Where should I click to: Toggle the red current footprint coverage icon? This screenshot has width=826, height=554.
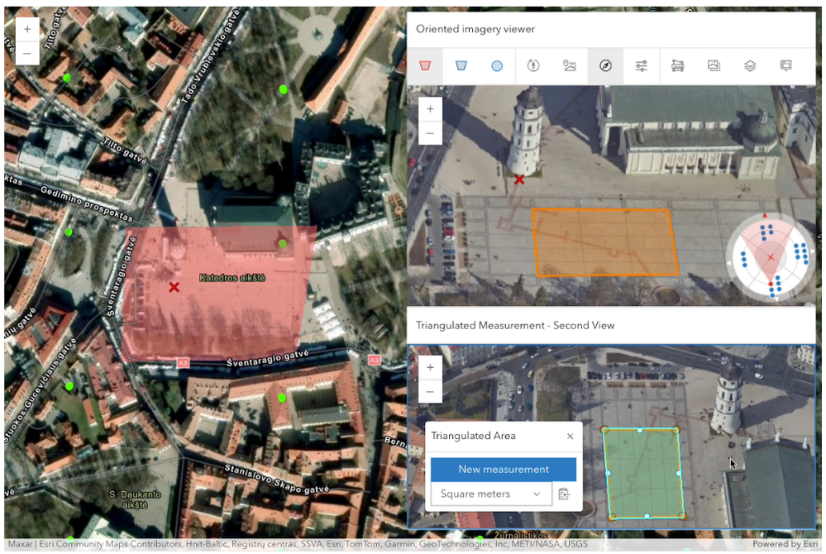point(425,66)
